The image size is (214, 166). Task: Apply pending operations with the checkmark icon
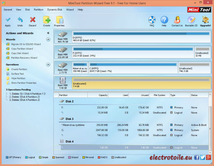point(8,22)
